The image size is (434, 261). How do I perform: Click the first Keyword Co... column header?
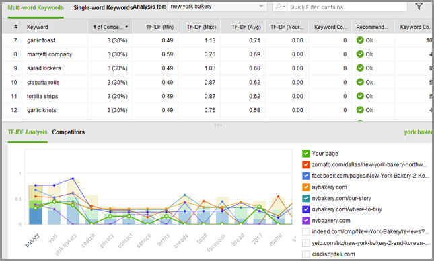coord(330,27)
